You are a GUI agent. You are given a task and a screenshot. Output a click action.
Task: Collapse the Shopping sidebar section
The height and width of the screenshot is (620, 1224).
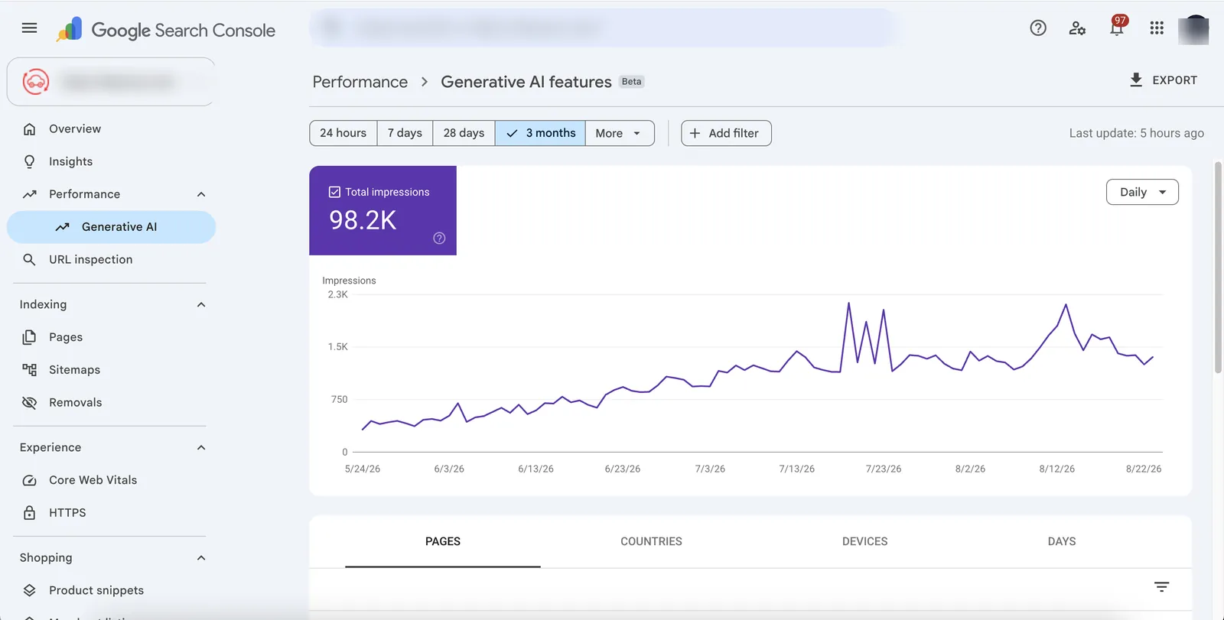click(x=201, y=558)
